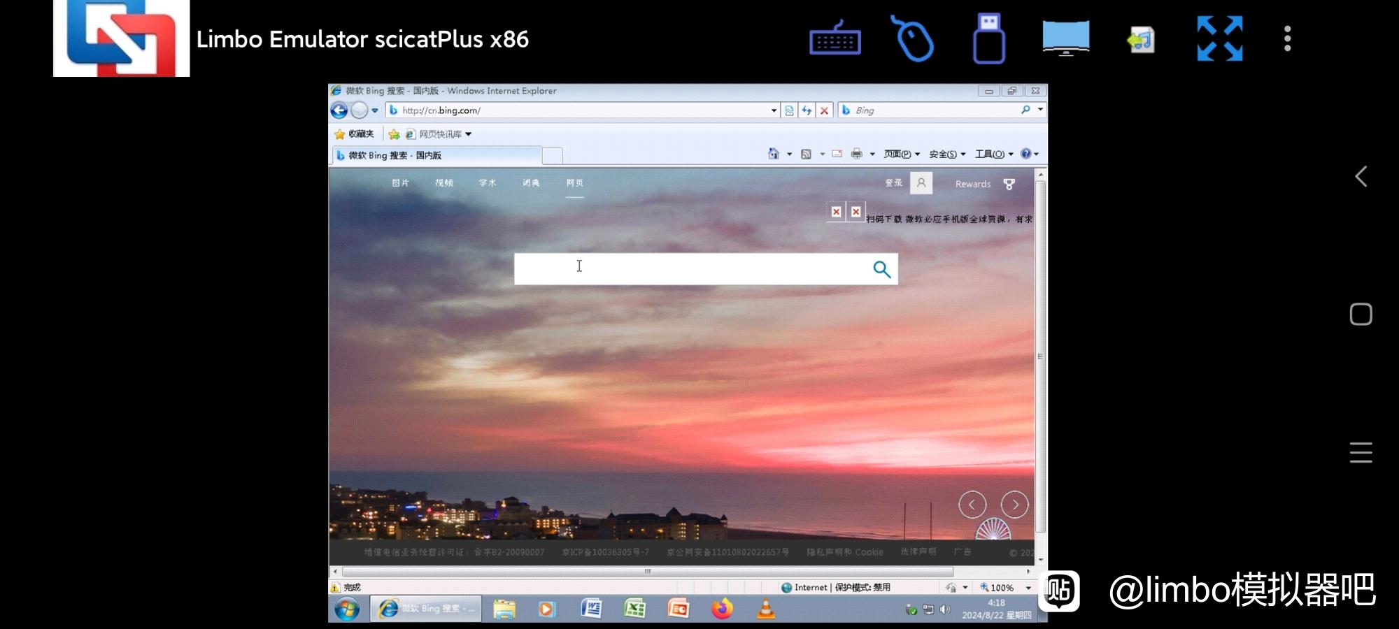Image resolution: width=1399 pixels, height=629 pixels.
Task: Open the 网页快讯库 web slice gallery
Action: [x=439, y=134]
